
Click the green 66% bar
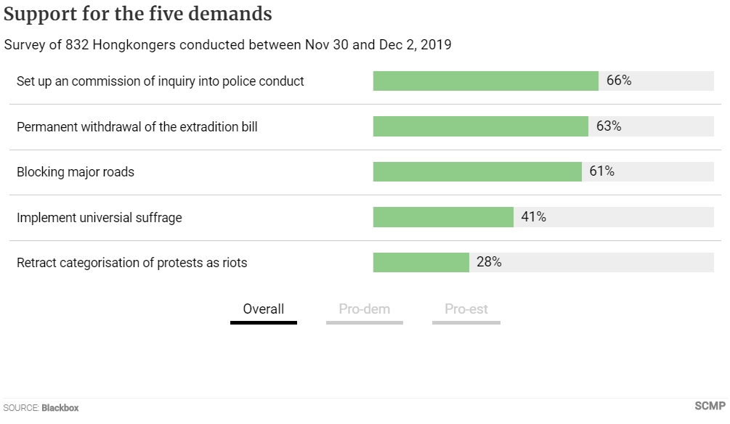point(486,81)
